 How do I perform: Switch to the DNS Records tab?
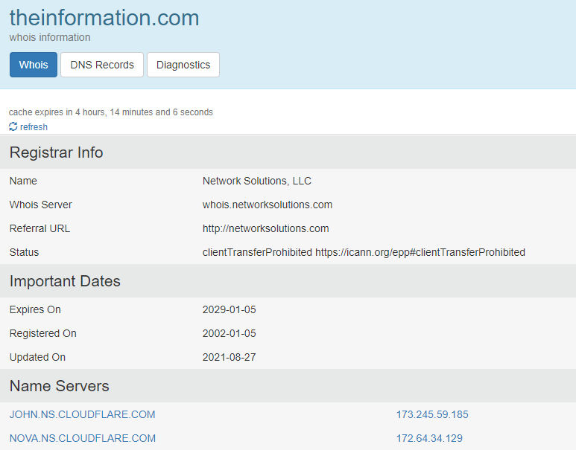[102, 65]
